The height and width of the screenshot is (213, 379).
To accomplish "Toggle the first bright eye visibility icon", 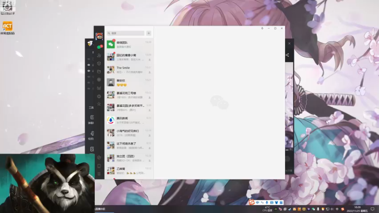I will coord(89,65).
